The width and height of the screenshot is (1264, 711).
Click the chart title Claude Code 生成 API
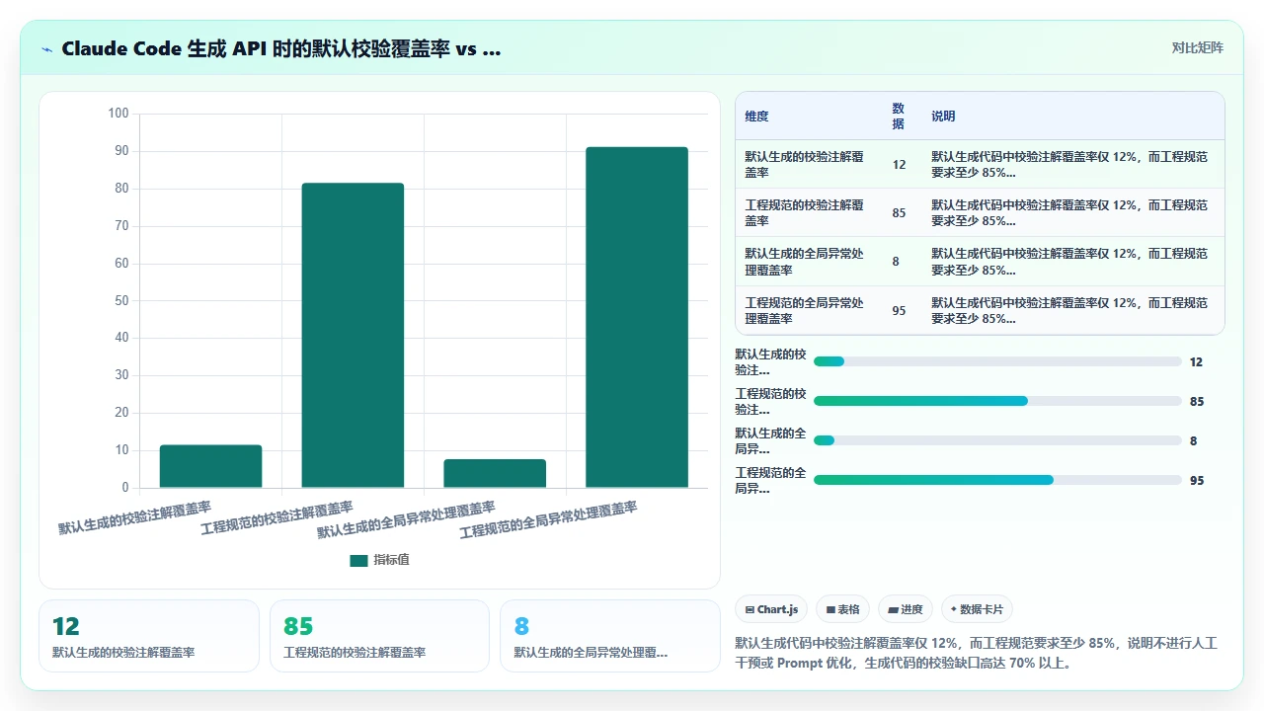pyautogui.click(x=280, y=48)
